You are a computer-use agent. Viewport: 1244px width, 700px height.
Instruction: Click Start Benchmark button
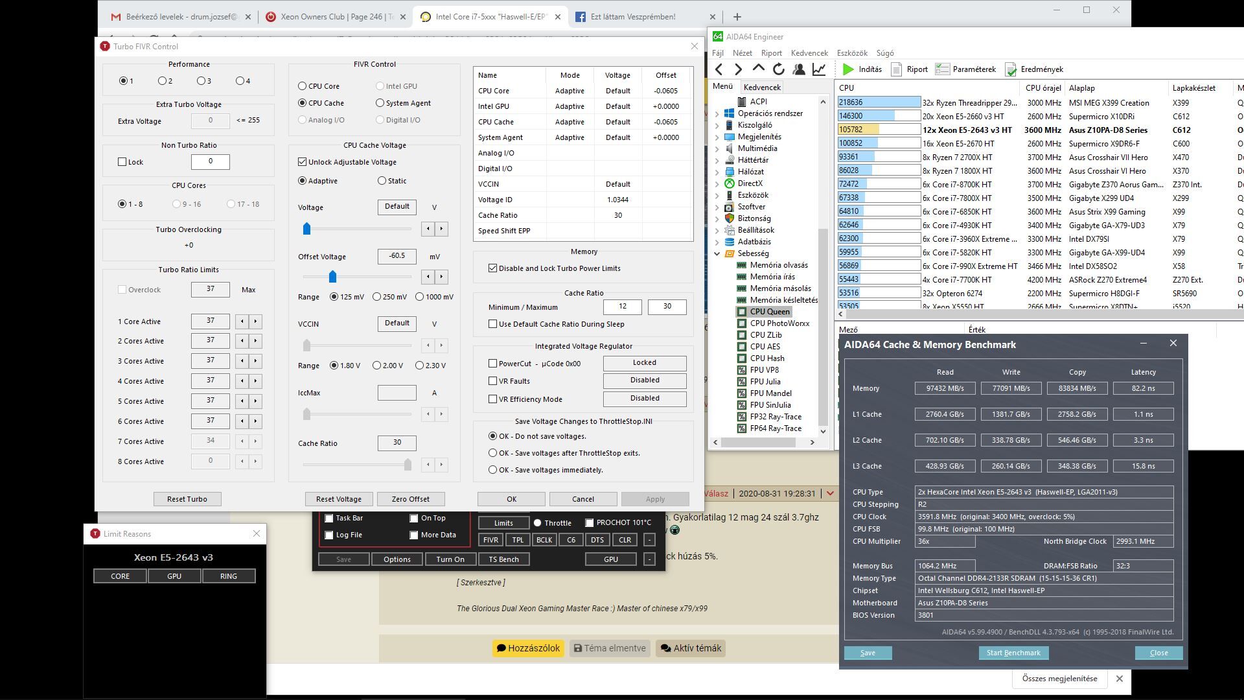tap(1013, 653)
